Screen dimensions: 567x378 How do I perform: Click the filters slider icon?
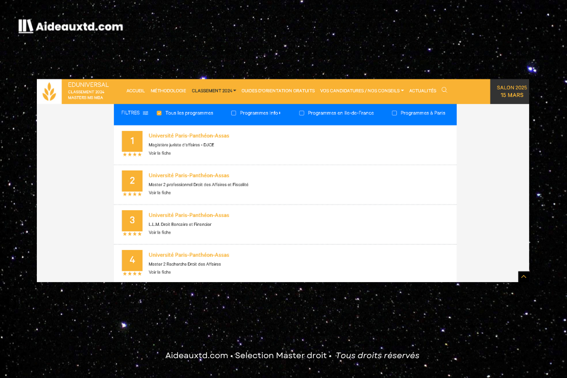pyautogui.click(x=146, y=113)
